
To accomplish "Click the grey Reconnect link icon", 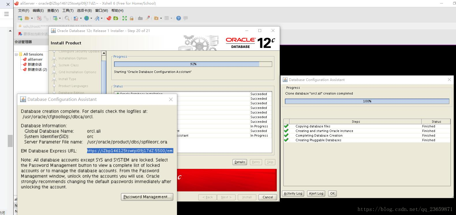I will tap(46, 18).
